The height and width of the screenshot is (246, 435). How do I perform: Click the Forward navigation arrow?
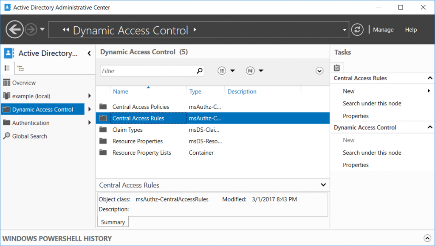tap(30, 29)
